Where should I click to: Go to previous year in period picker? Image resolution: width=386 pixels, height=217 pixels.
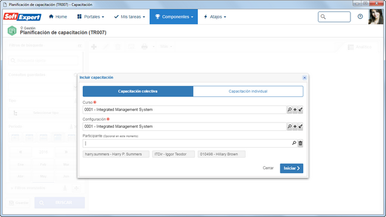[21, 152]
